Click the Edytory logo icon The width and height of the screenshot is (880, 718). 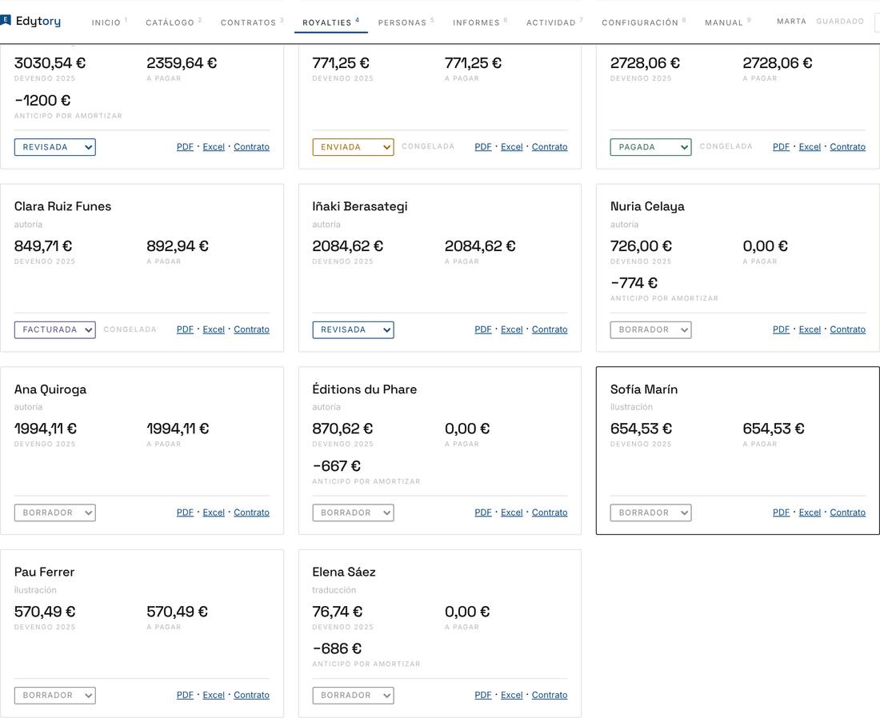pos(5,21)
